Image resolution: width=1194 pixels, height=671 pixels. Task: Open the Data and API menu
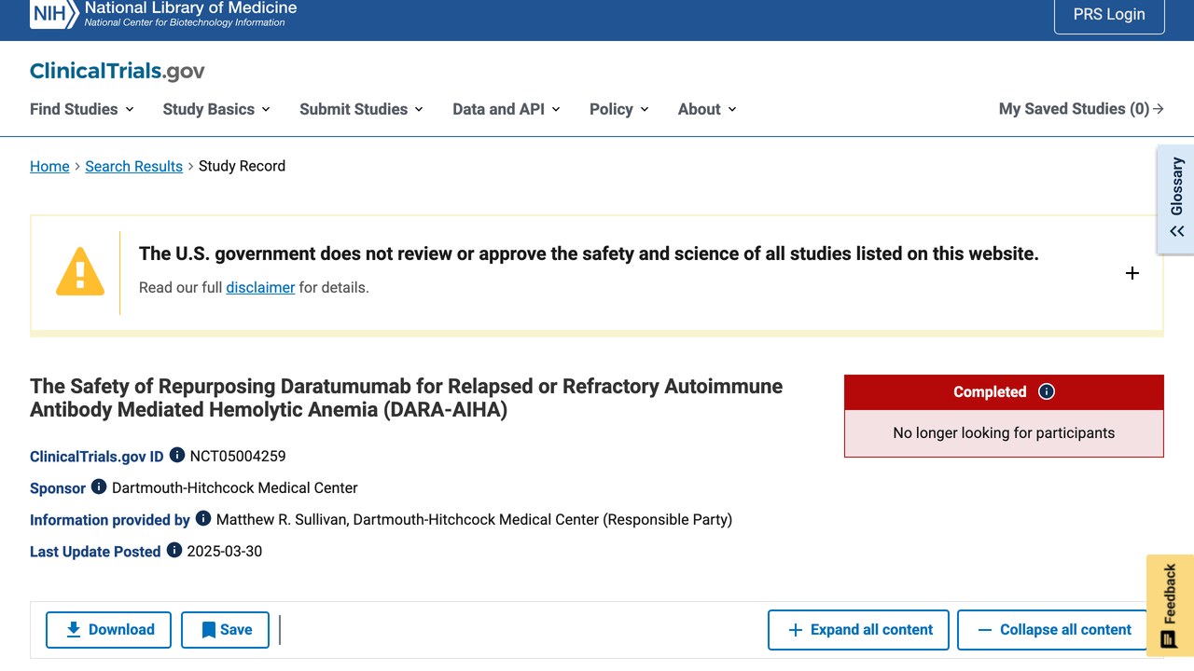[507, 109]
